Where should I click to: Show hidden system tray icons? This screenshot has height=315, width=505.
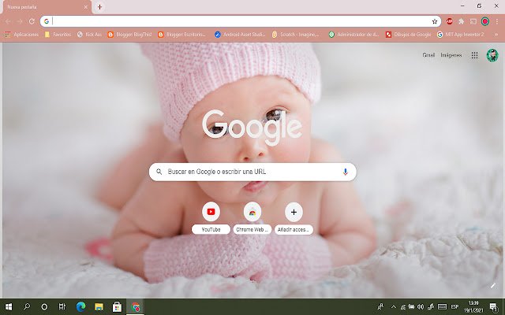(393, 307)
